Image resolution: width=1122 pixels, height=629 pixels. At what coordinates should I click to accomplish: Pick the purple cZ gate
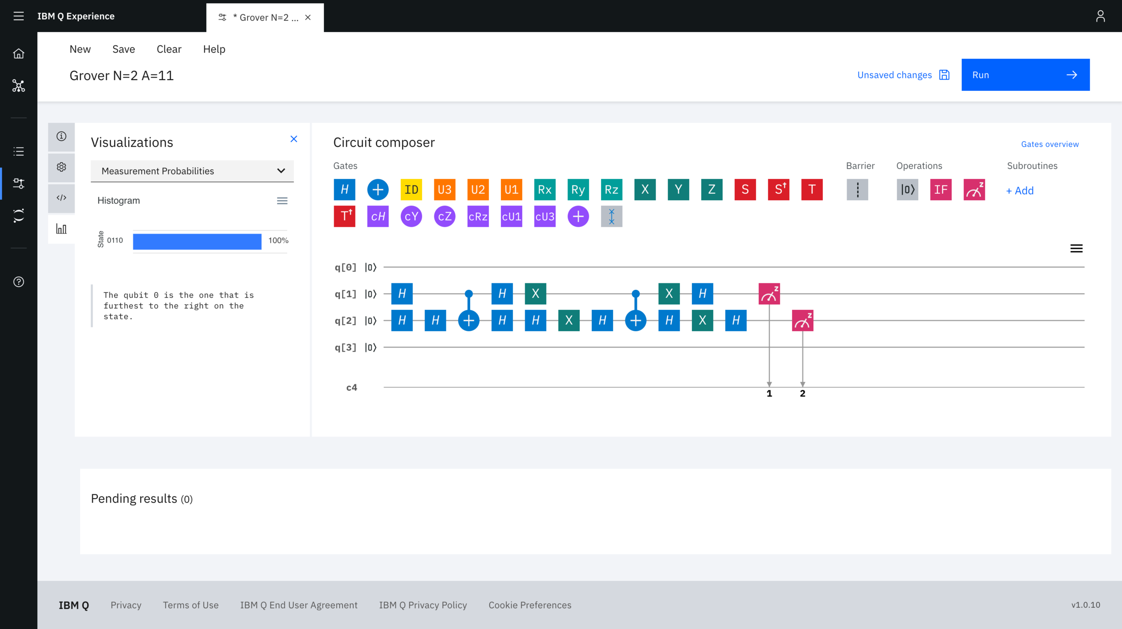[445, 217]
